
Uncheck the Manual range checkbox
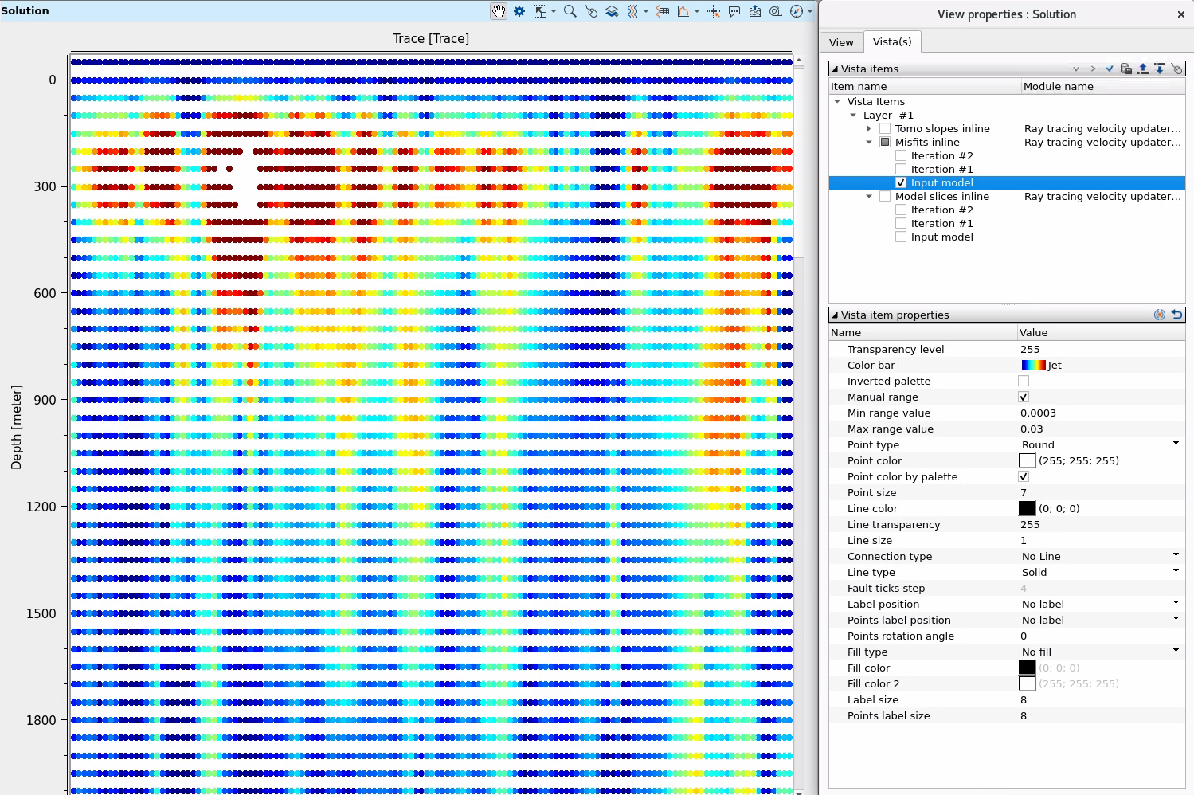point(1024,397)
